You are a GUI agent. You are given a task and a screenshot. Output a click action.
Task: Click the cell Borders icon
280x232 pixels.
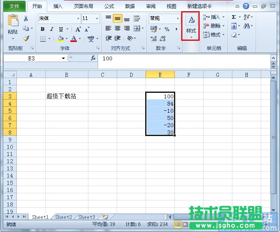click(x=43, y=38)
